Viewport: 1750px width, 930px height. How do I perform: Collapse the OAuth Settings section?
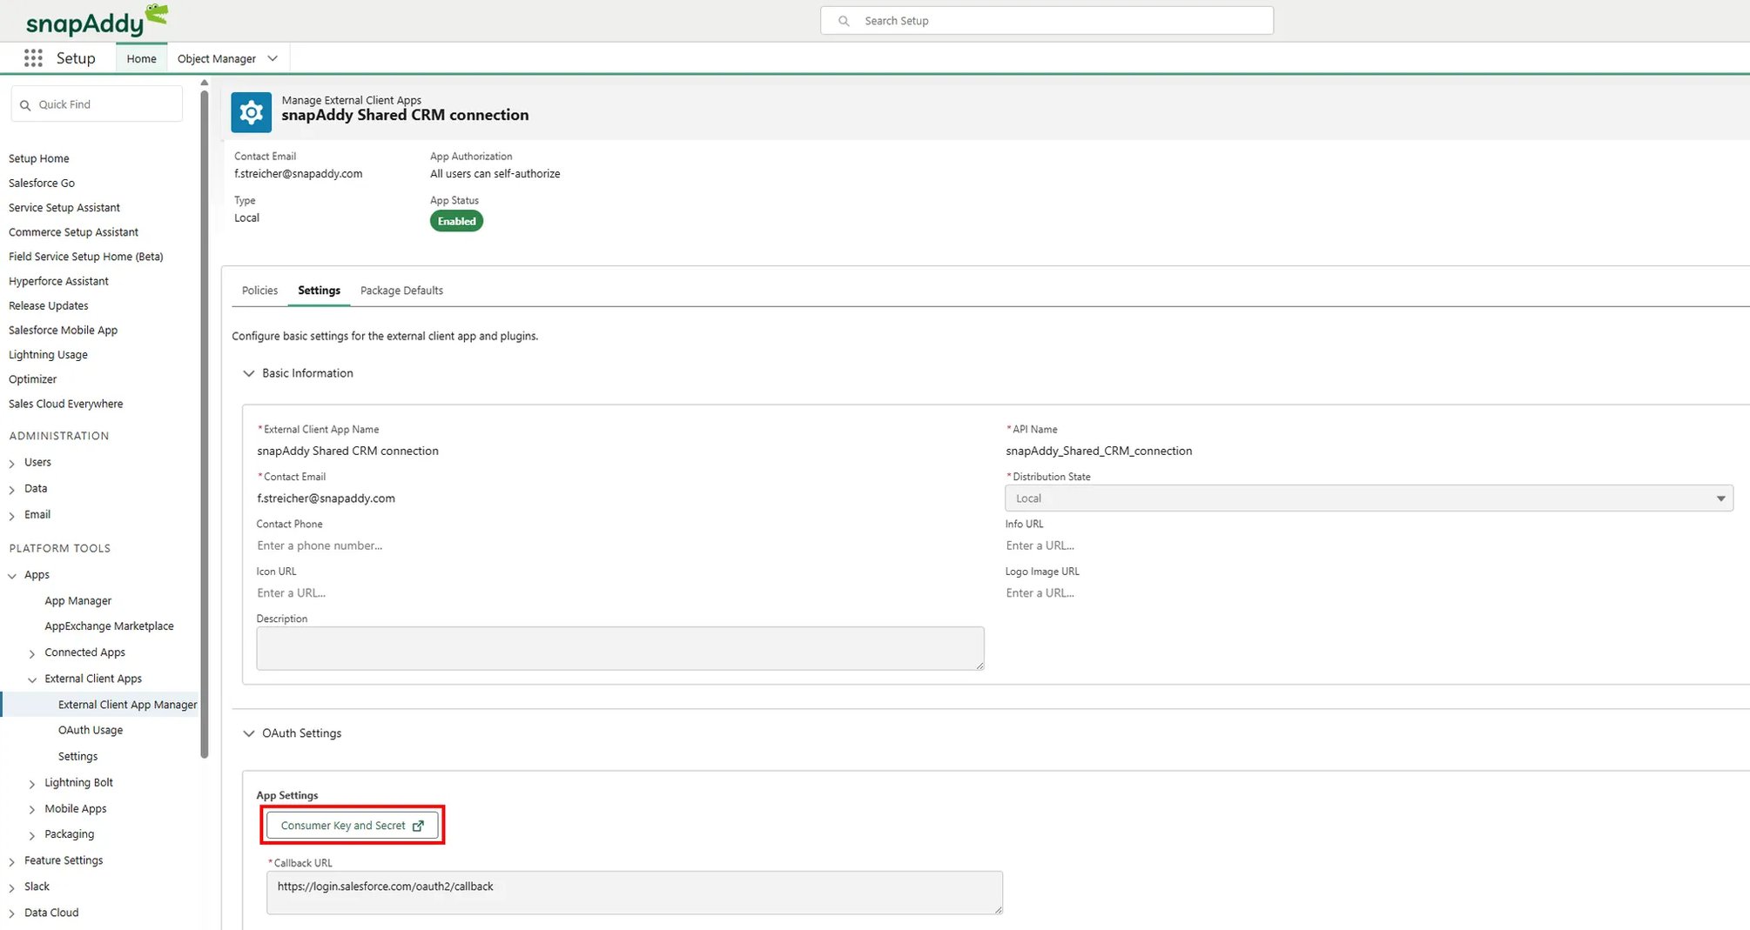click(x=249, y=733)
